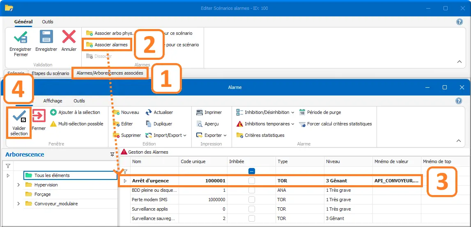Click Associer alarmes in the ribbon

(x=107, y=45)
